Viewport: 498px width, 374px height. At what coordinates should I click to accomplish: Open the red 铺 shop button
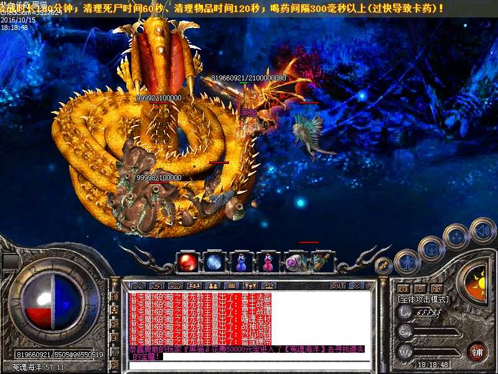coord(477,353)
